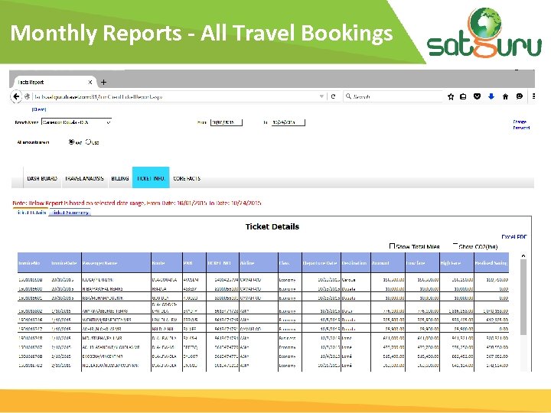The width and height of the screenshot is (551, 413).
Task: Enable Show CO2(lbs) checkbox
Action: click(x=455, y=246)
